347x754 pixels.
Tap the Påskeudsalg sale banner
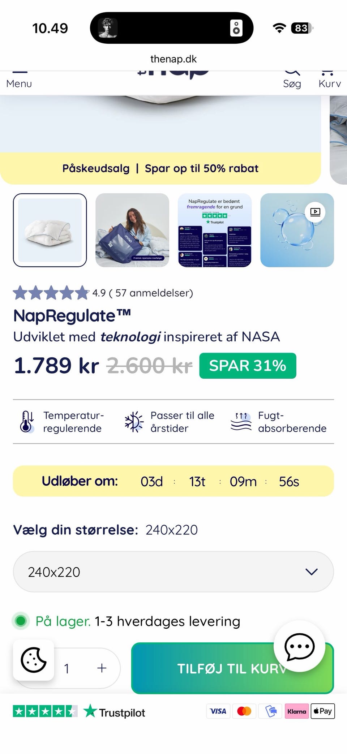160,168
